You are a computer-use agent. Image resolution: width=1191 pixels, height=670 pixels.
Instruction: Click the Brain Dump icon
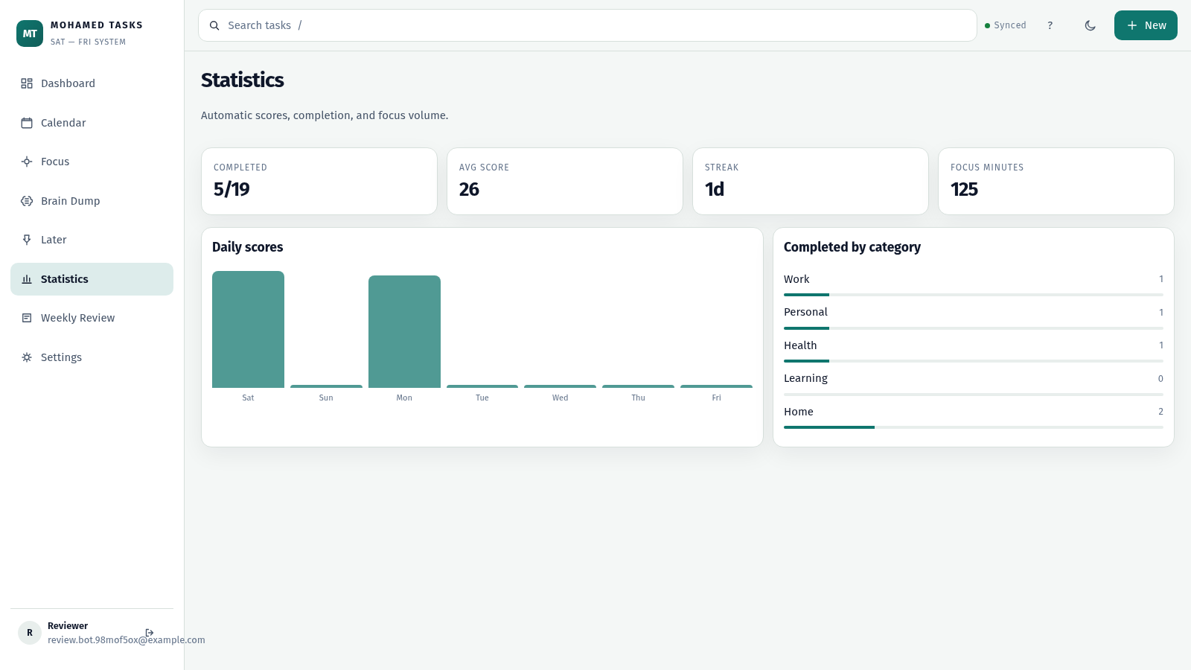(27, 201)
